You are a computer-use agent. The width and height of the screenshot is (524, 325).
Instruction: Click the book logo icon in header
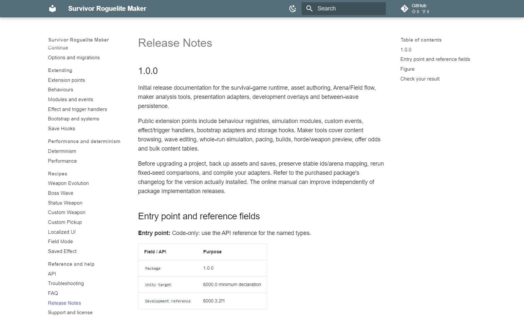[52, 9]
